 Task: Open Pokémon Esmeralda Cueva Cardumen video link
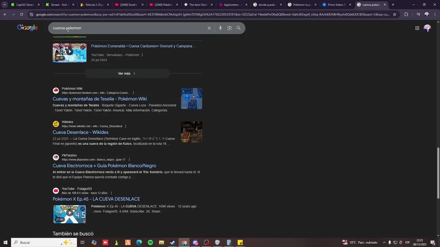pyautogui.click(x=143, y=46)
